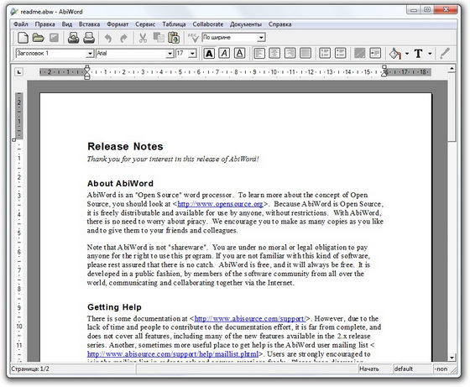Justify the text alignment
Image resolution: width=470 pixels, height=387 pixels.
point(305,54)
